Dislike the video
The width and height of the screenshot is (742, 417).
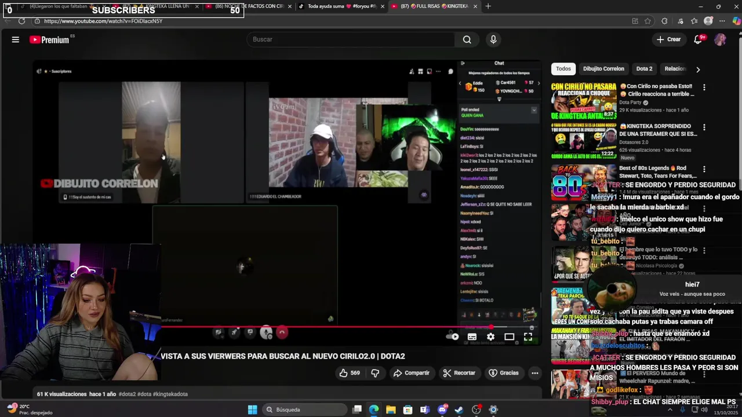click(375, 373)
